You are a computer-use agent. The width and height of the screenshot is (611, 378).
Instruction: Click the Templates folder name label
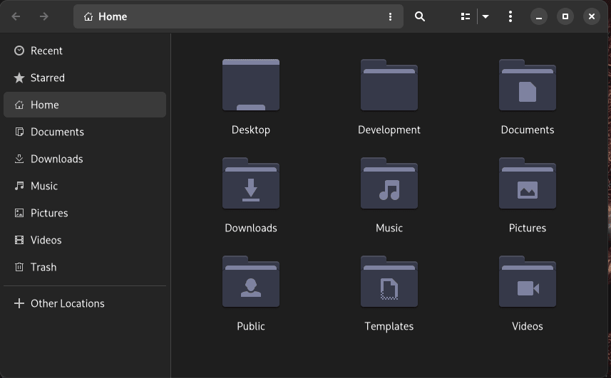389,326
